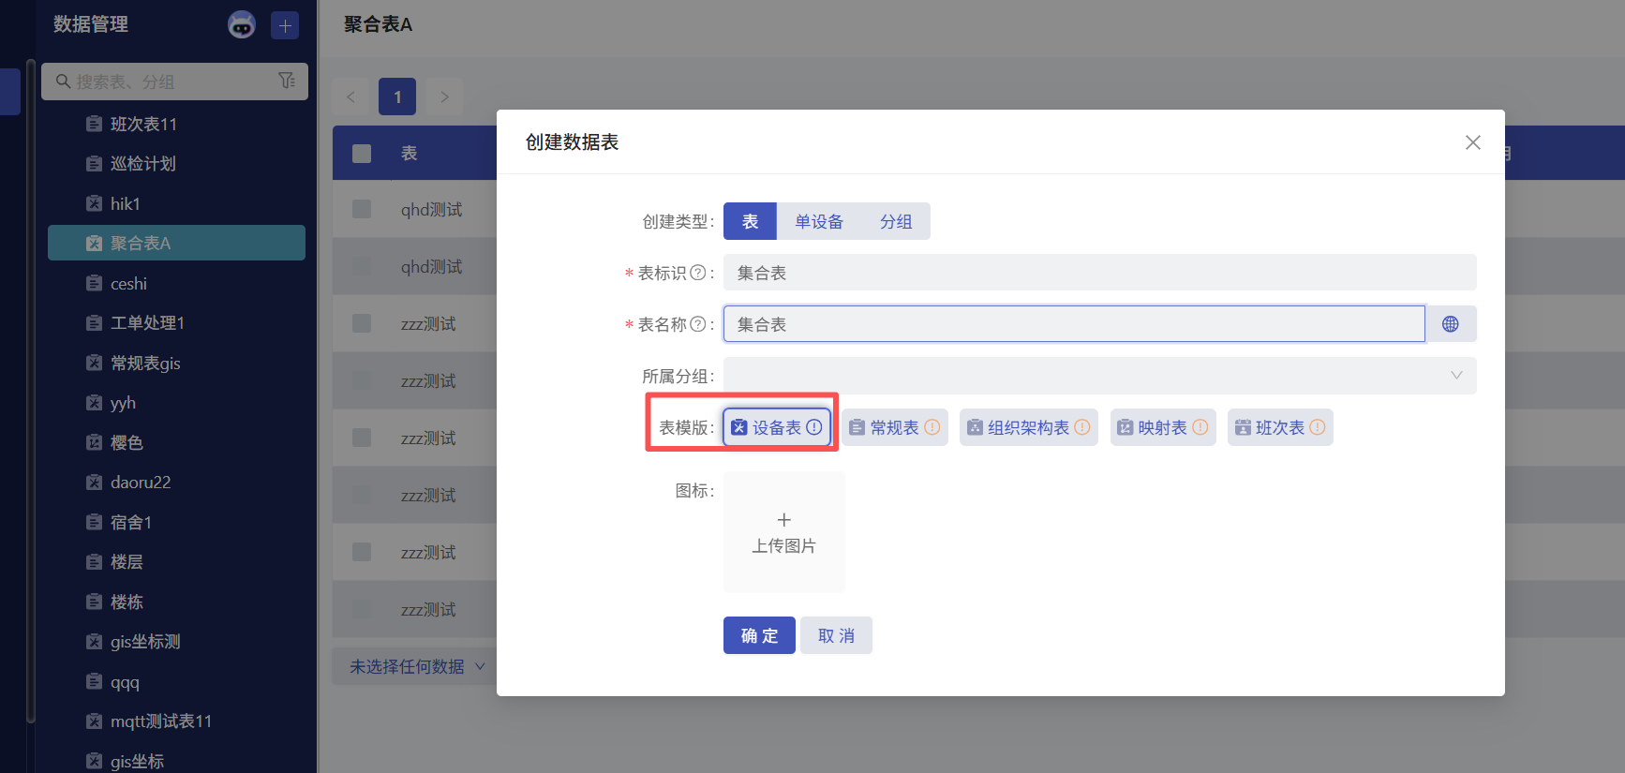Check the third zzz测试 row checkbox
Image resolution: width=1625 pixels, height=773 pixels.
(362, 438)
